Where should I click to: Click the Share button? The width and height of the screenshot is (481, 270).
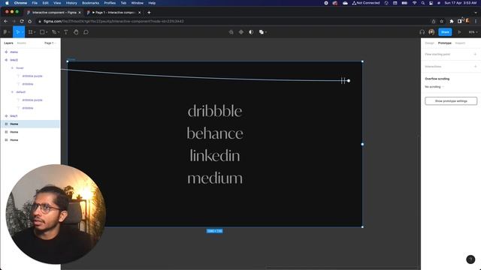(x=445, y=32)
